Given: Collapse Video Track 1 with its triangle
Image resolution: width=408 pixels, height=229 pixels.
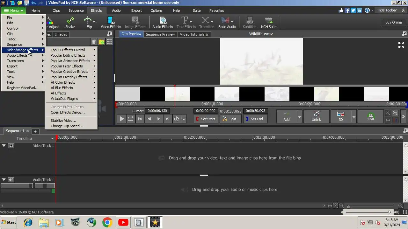Looking at the screenshot, I should click(x=4, y=146).
